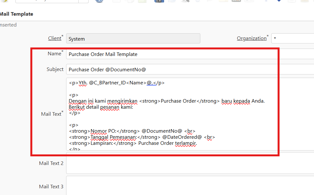This screenshot has height=195, width=314.
Task: Focus the Organization field with asterisk value
Action: tap(292, 39)
